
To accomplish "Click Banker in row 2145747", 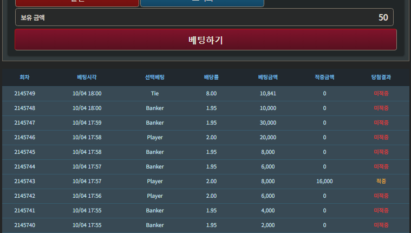I will click(155, 123).
